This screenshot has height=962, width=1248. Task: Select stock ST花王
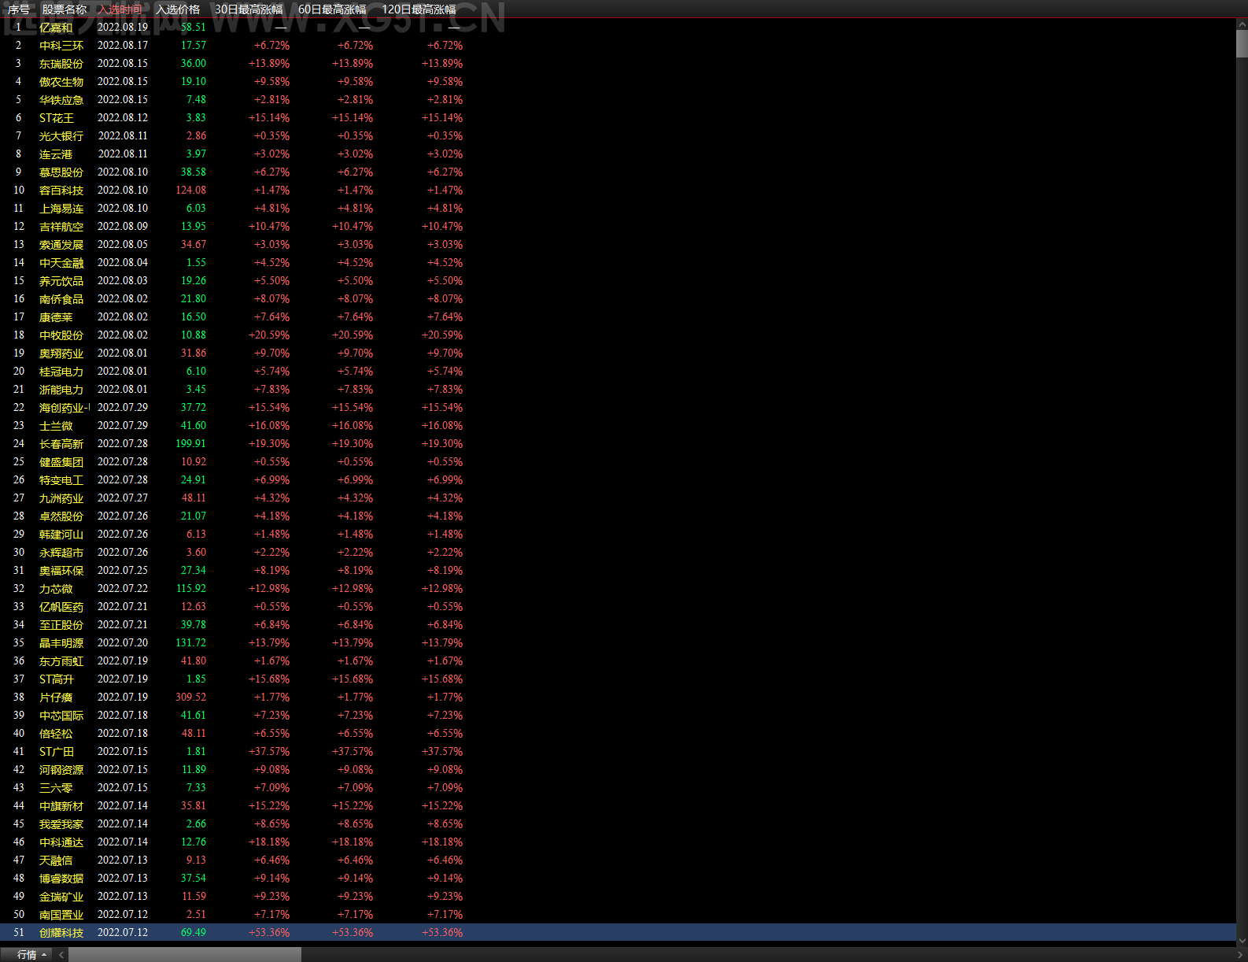pyautogui.click(x=57, y=118)
